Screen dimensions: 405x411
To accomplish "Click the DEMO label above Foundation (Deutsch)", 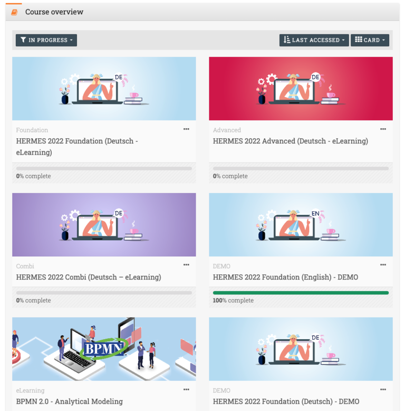I will pyautogui.click(x=221, y=390).
